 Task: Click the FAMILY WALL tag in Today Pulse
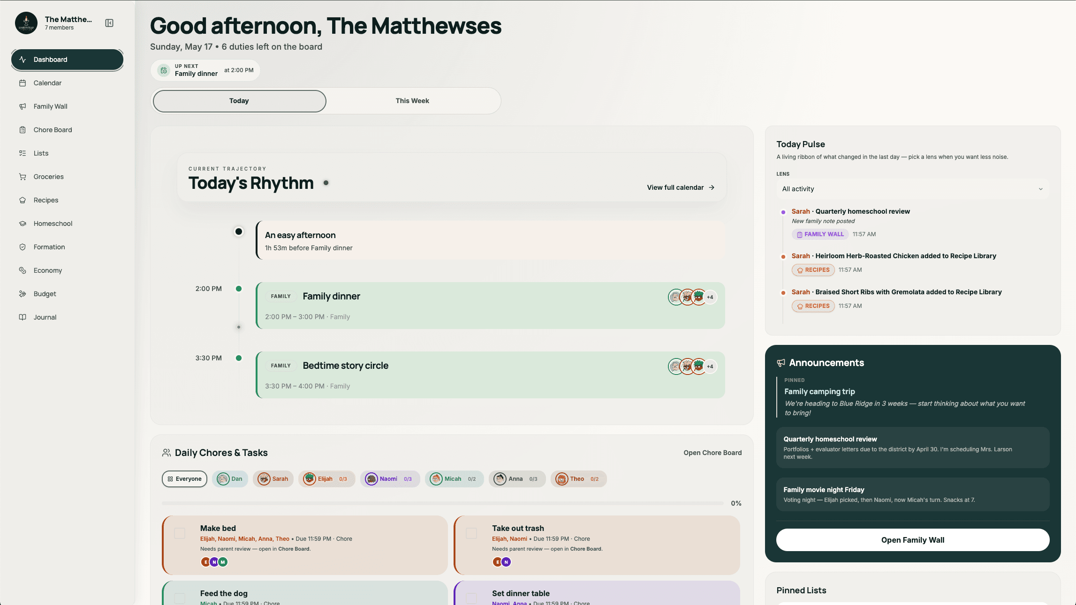tap(820, 234)
